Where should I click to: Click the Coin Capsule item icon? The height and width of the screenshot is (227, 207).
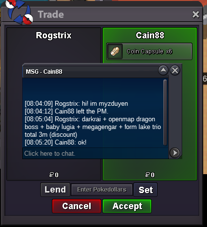click(114, 51)
